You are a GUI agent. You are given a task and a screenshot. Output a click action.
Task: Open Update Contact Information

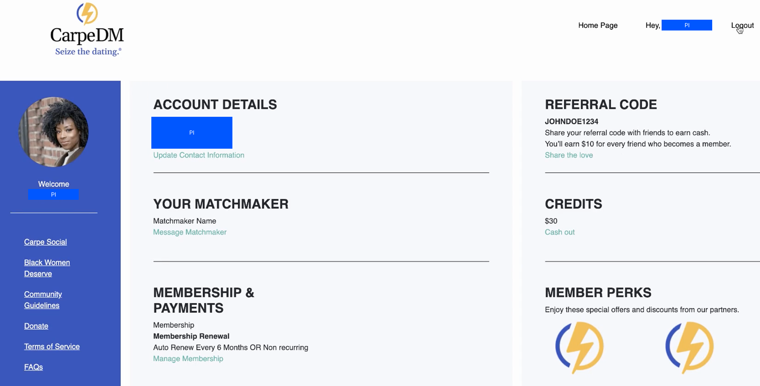coord(198,155)
